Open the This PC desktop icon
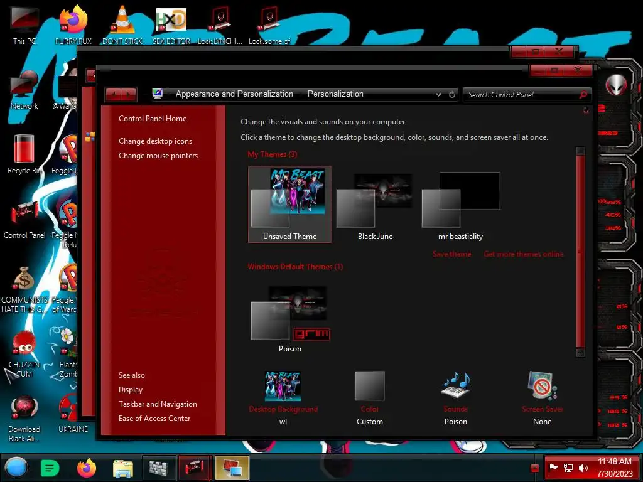Viewport: 643px width, 482px height. tap(24, 25)
